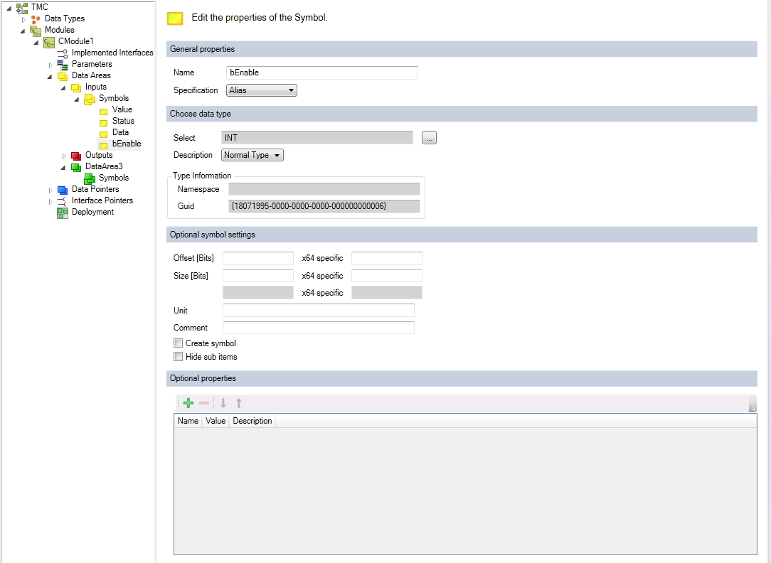Select the Value symbol in tree

click(122, 109)
